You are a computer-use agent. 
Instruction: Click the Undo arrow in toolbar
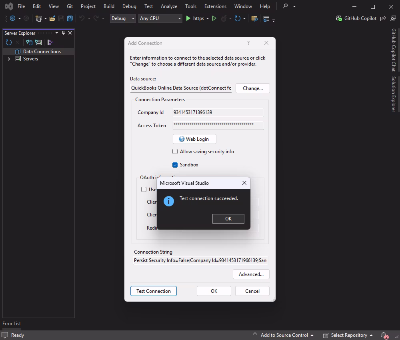82,18
